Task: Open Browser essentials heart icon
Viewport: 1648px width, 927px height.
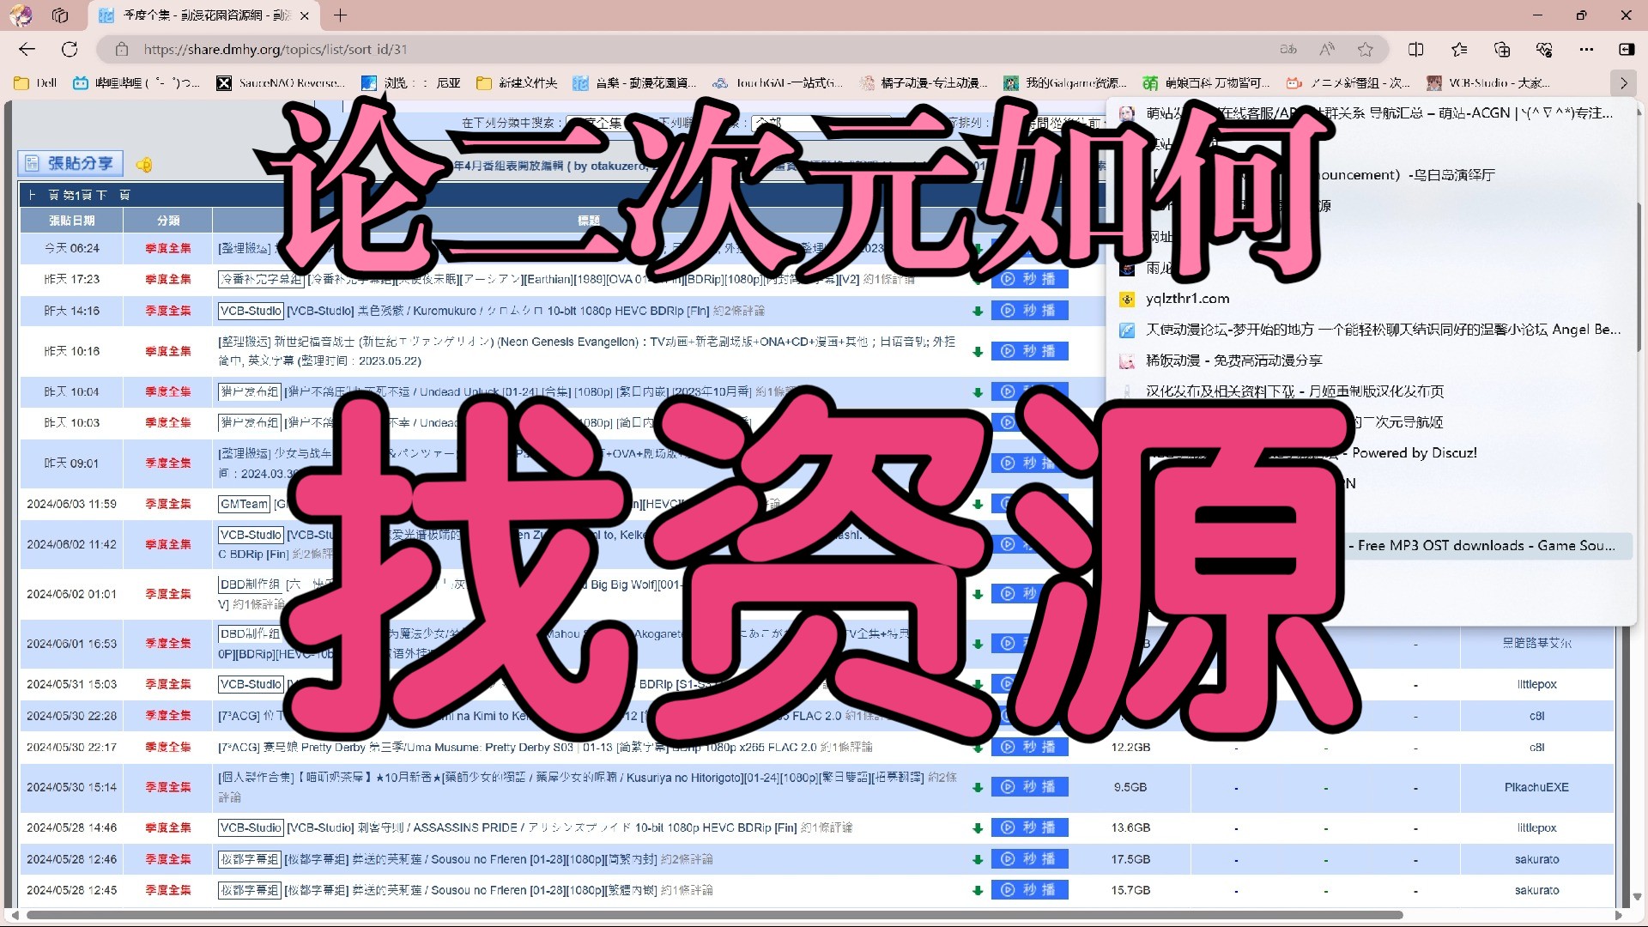Action: 1544,49
